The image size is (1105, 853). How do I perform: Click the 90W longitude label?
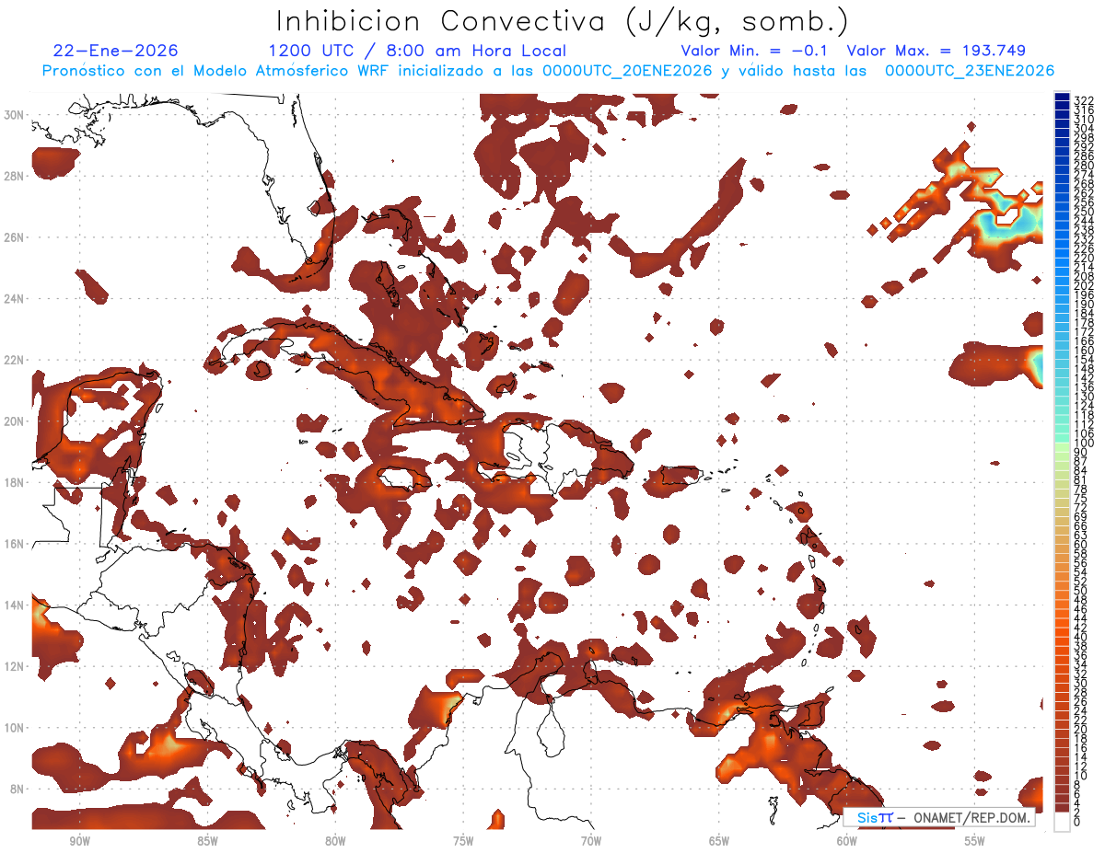pyautogui.click(x=79, y=841)
